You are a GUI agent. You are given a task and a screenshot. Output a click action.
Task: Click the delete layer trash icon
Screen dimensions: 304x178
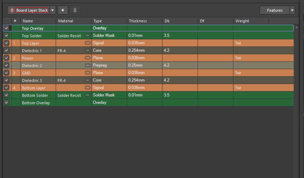point(74,10)
